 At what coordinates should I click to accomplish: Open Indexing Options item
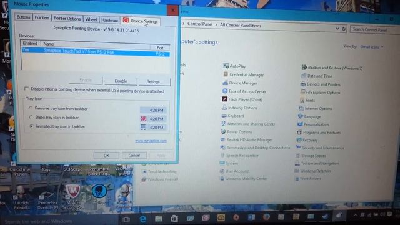click(239, 107)
